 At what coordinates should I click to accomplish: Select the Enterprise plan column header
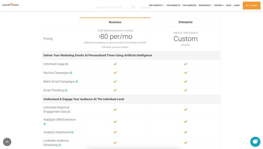pos(185,22)
